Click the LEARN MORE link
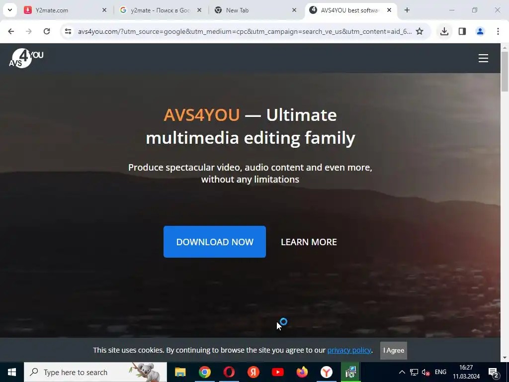 pos(309,242)
